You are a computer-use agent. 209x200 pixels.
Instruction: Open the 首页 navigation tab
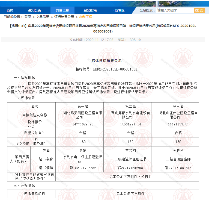point(10,10)
